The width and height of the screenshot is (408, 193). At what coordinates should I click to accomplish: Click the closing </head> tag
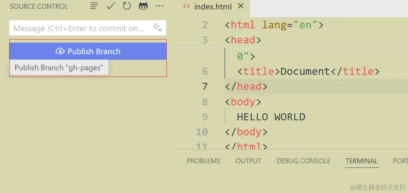pos(246,86)
